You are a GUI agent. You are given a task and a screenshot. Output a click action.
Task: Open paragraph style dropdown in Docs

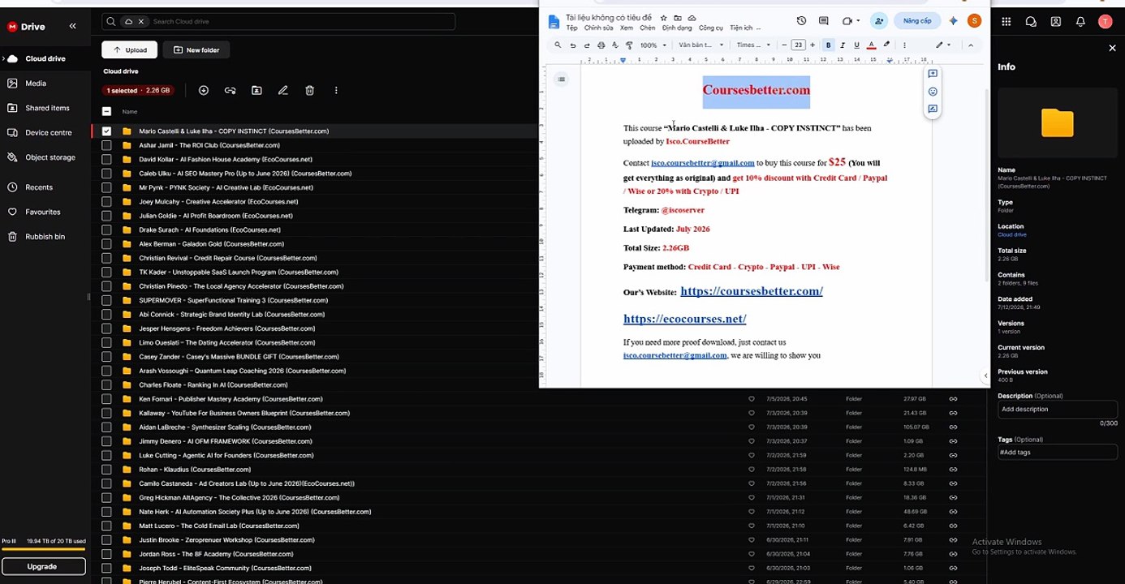(x=701, y=45)
